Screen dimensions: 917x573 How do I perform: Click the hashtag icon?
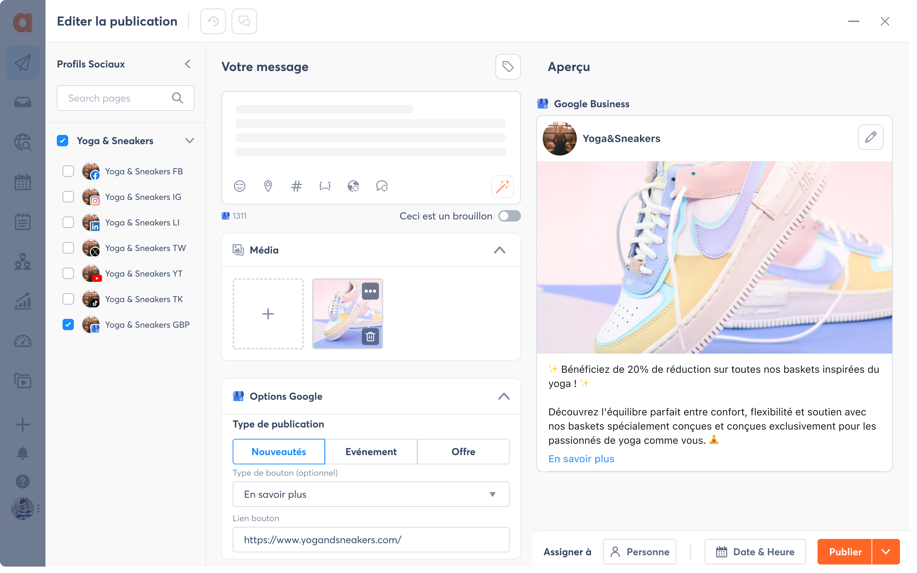click(296, 186)
